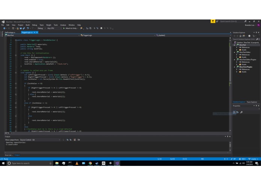The width and height of the screenshot is (261, 185).
Task: Click the Categorized icon in Properties panel
Action: click(234, 112)
